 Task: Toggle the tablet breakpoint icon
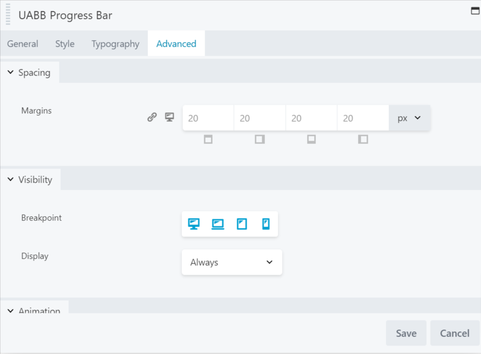(x=242, y=224)
